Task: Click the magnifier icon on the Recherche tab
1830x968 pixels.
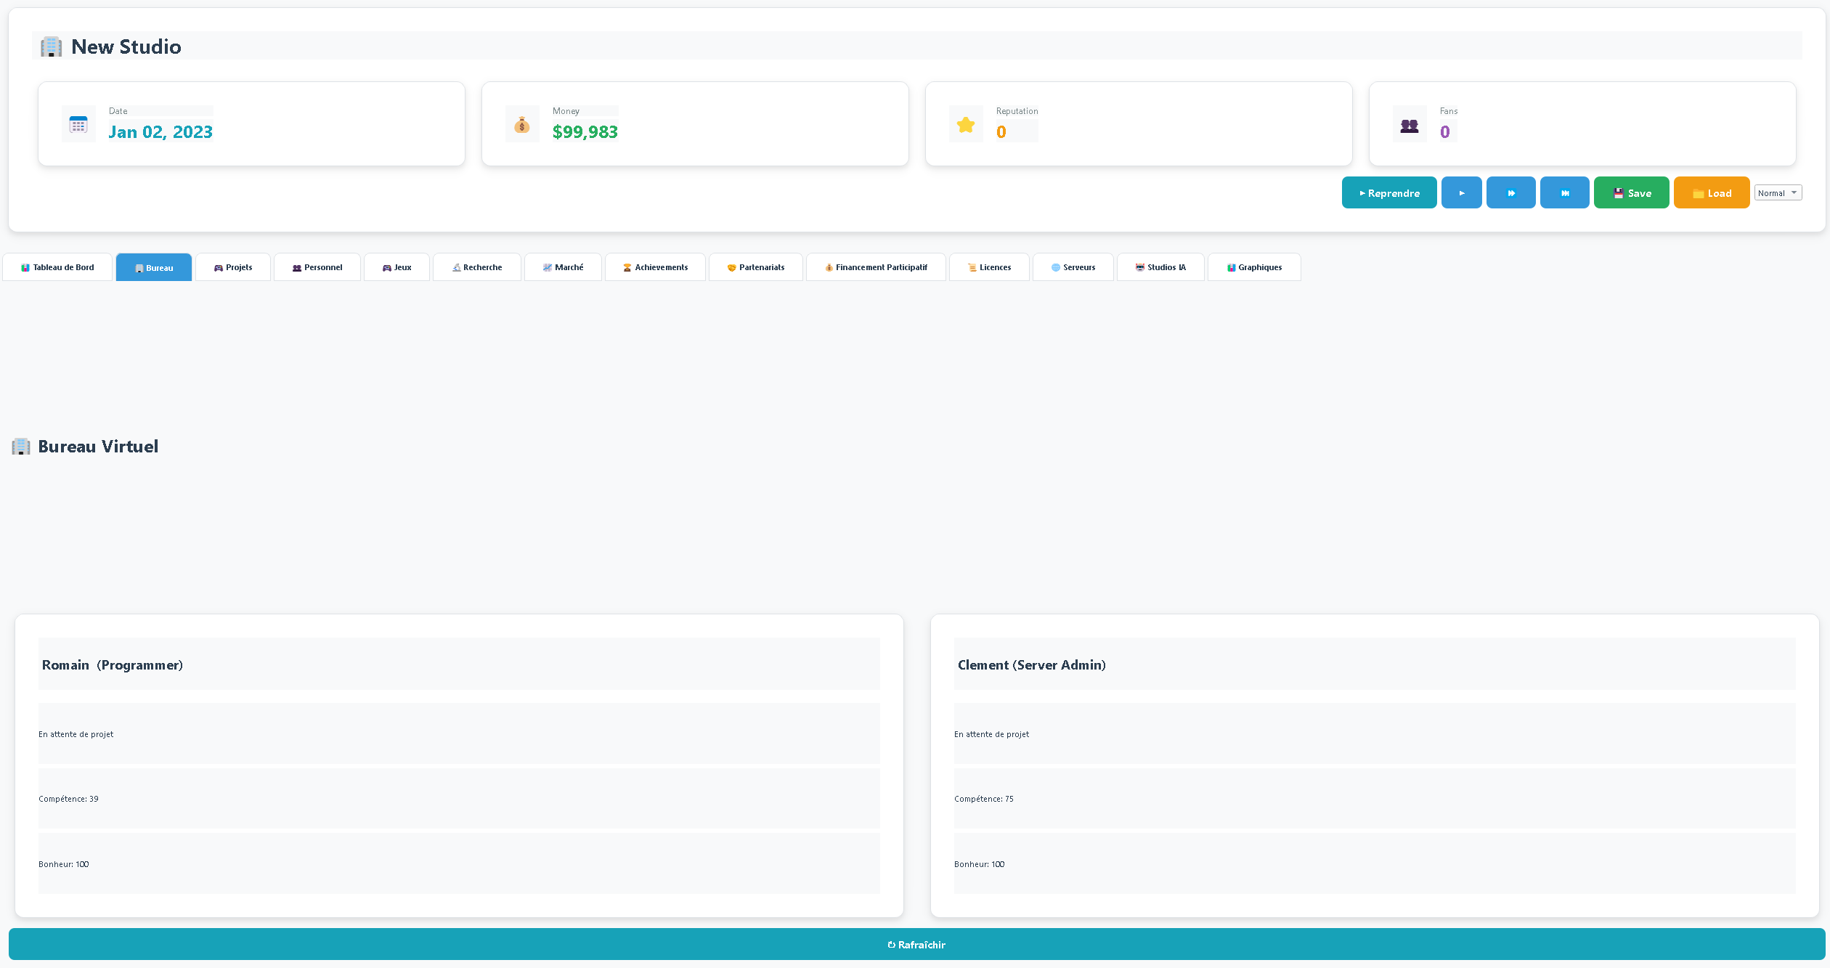Action: click(x=457, y=267)
